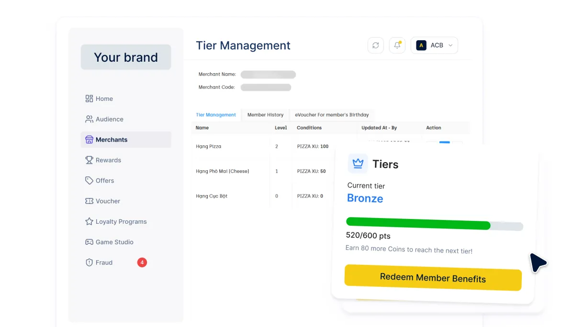
Task: Click the Tiers crown icon
Action: click(358, 163)
